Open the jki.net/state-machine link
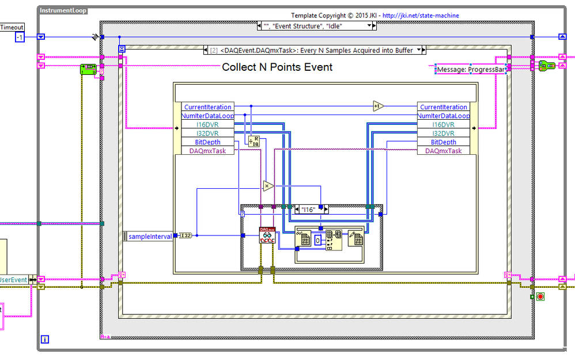Image resolution: width=575 pixels, height=358 pixels. (421, 16)
